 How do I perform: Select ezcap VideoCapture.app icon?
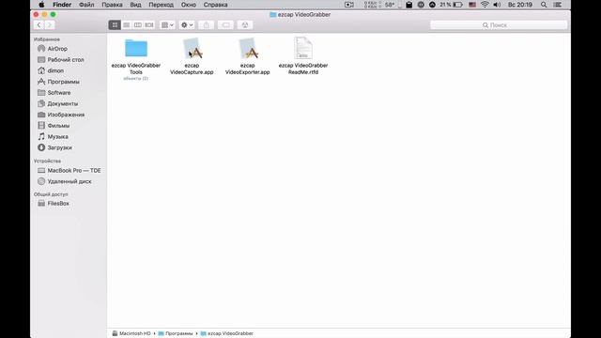(x=192, y=48)
